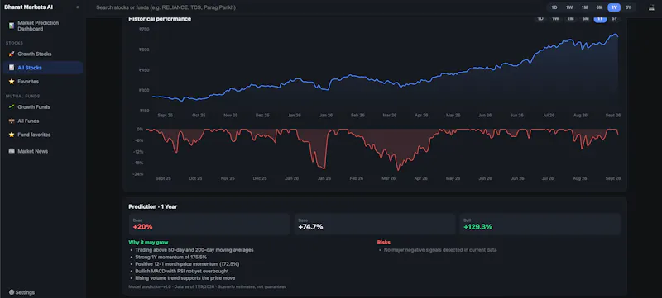Open Fund favorites star item
Screen dimensions: 662x298
(x=42, y=135)
